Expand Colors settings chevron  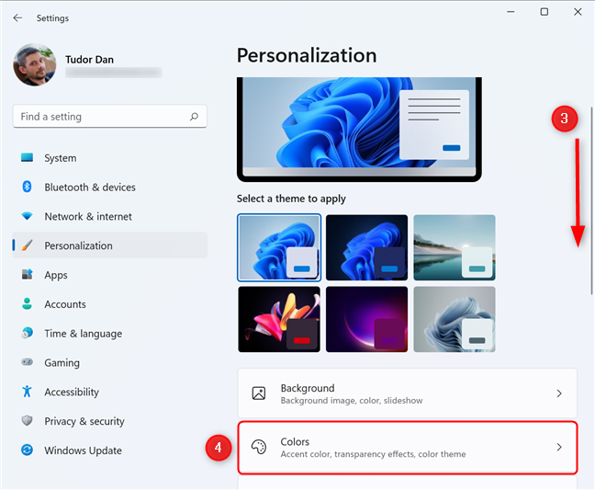(x=559, y=447)
